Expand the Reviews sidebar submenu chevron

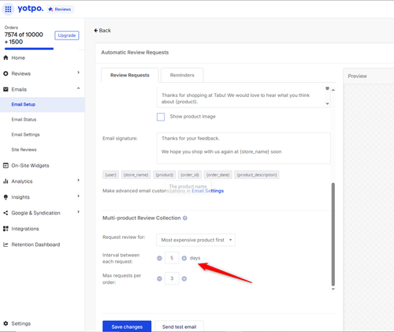pyautogui.click(x=78, y=73)
